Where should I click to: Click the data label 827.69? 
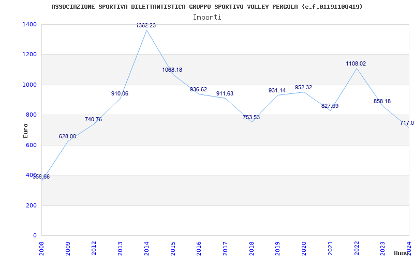click(x=330, y=106)
